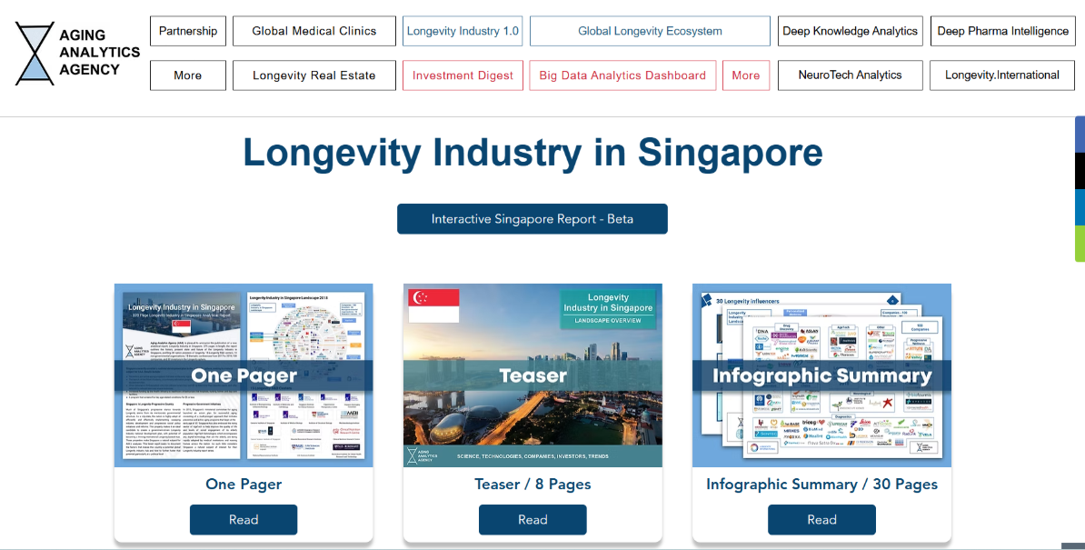Open Deep Knowledge Analytics link

pyautogui.click(x=850, y=31)
